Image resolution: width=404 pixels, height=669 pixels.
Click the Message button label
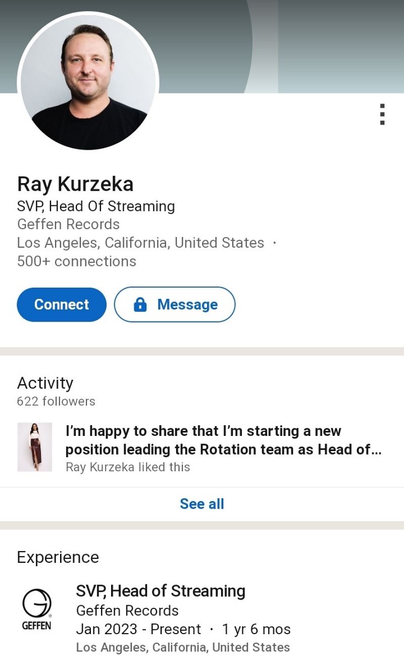tap(187, 304)
